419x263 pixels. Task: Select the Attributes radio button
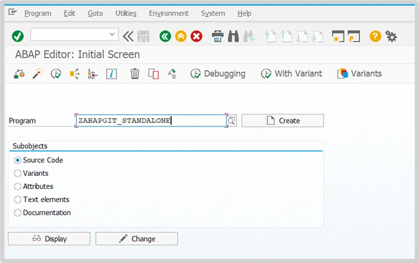pyautogui.click(x=18, y=187)
